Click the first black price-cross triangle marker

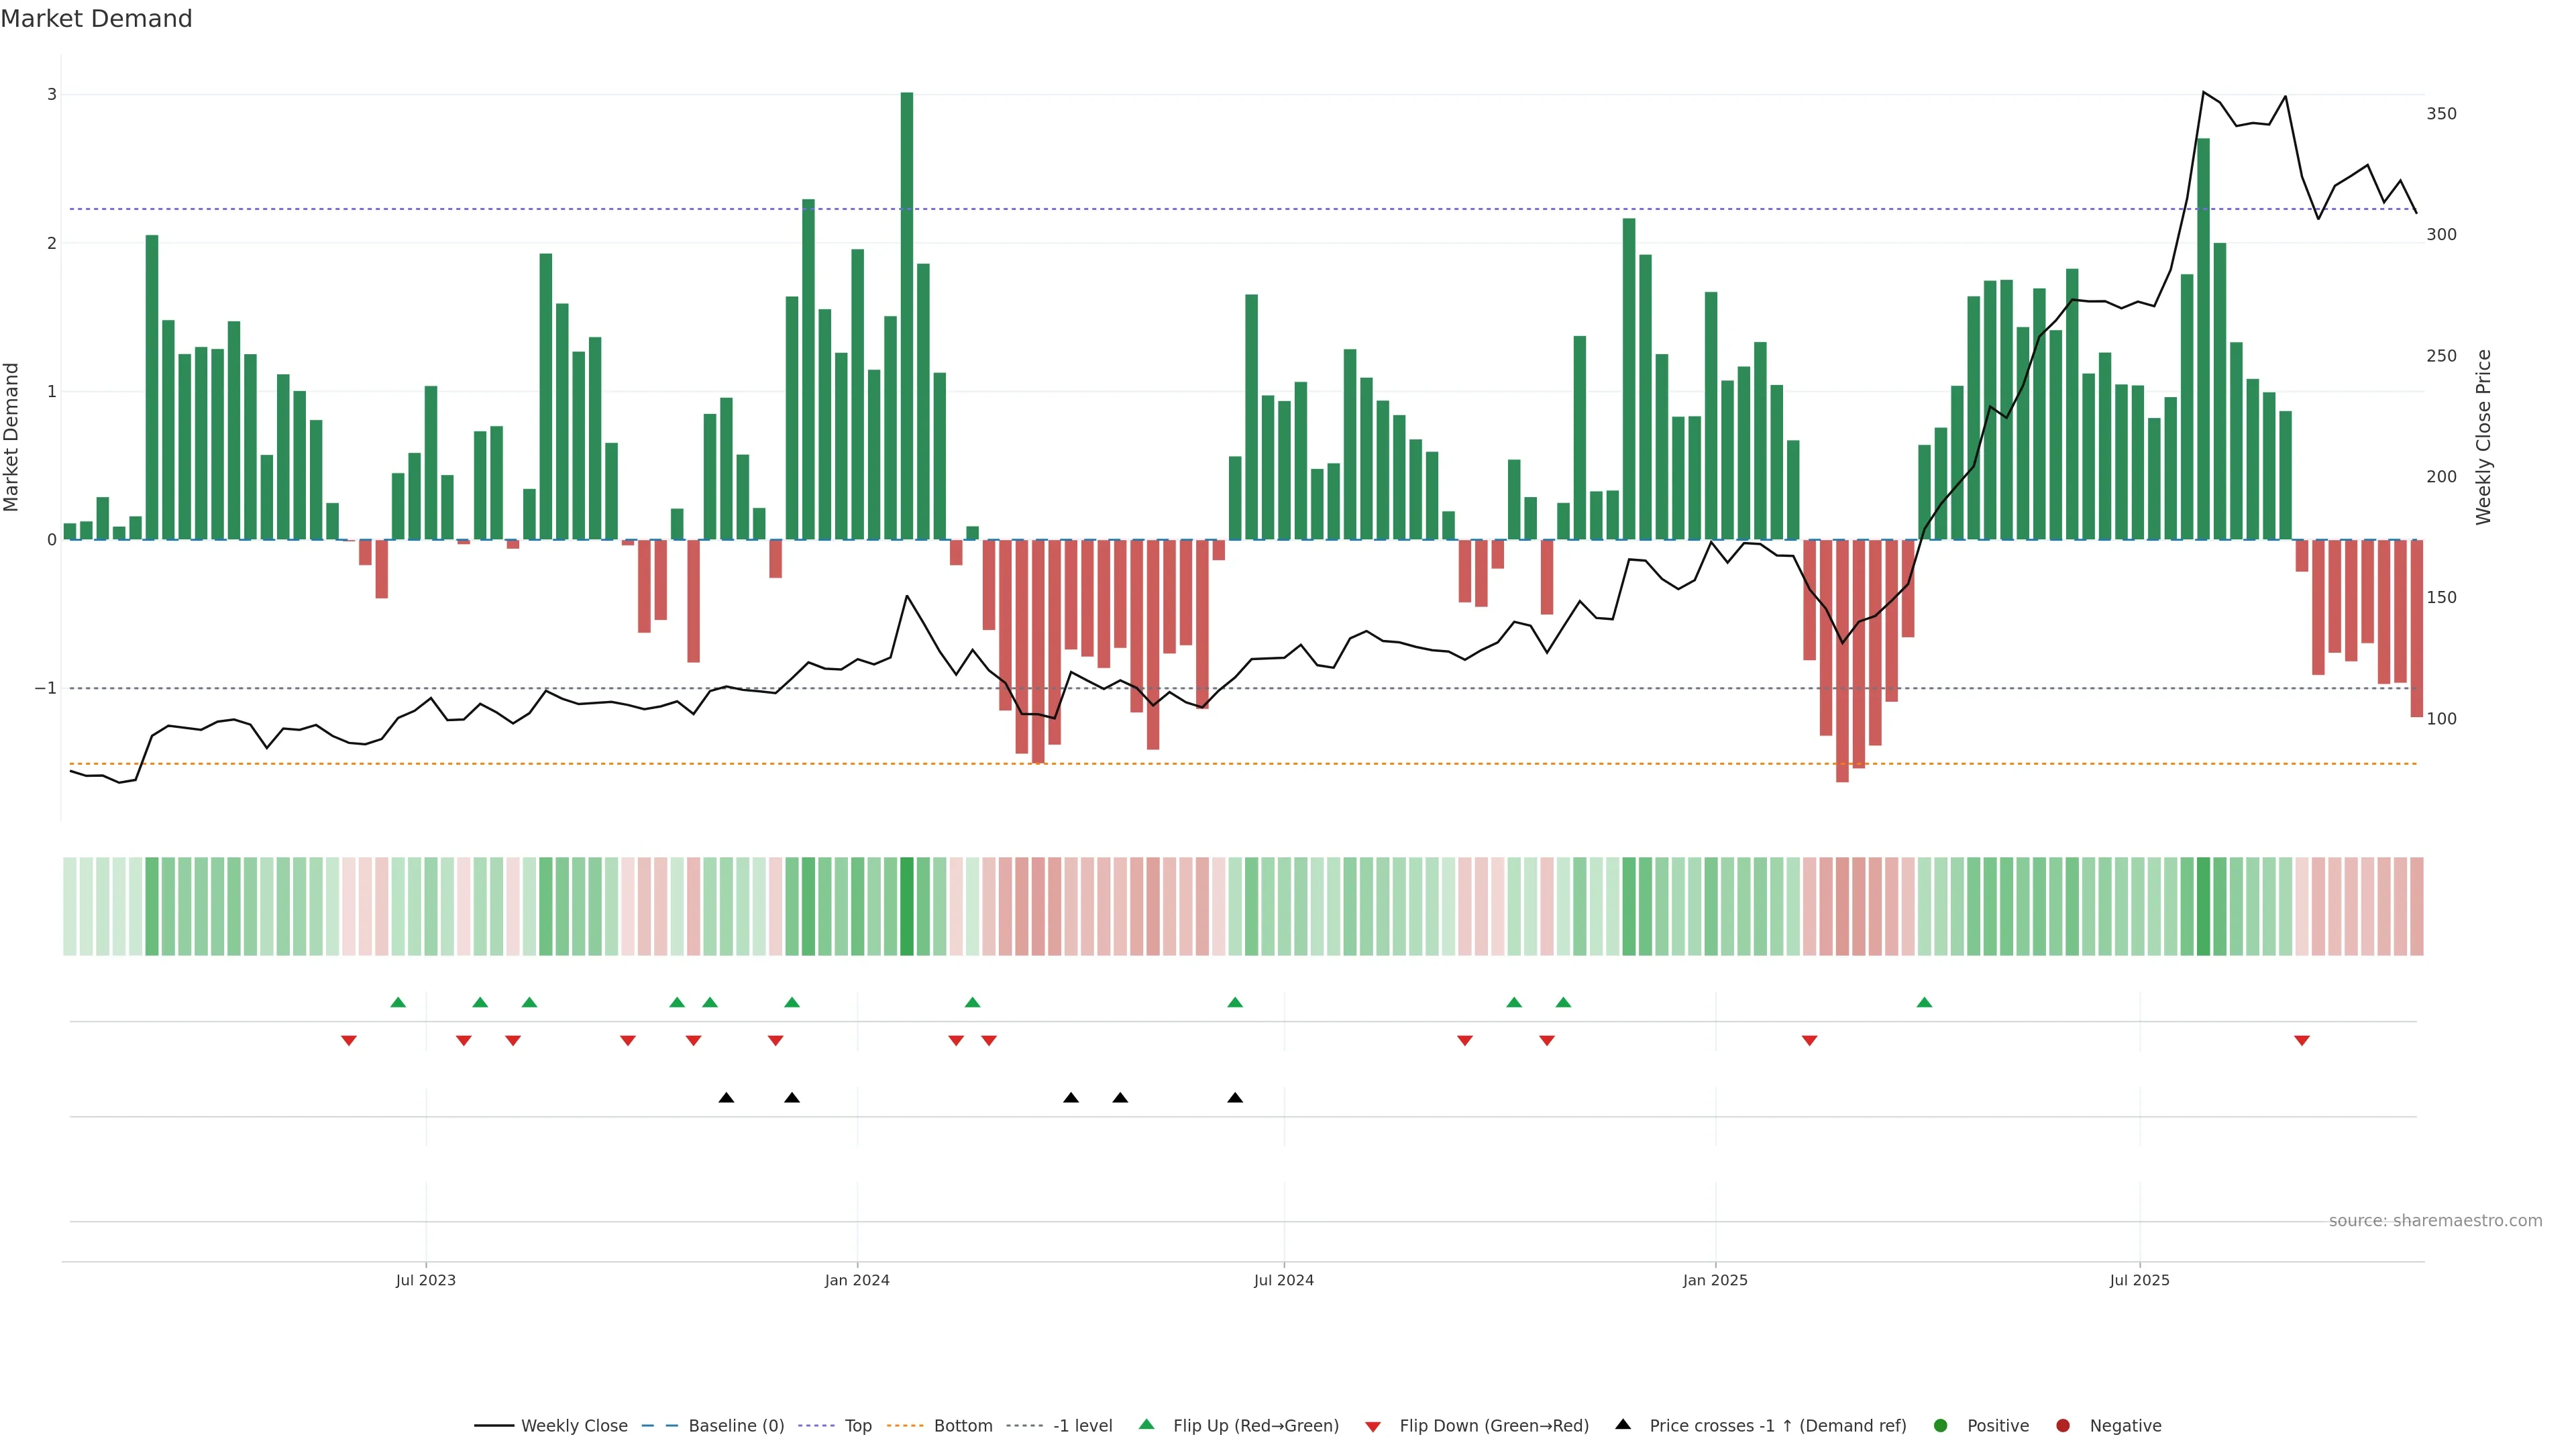(727, 1098)
